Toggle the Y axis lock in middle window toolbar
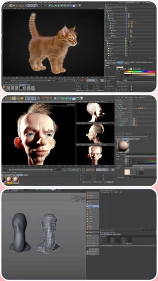 click(x=30, y=98)
